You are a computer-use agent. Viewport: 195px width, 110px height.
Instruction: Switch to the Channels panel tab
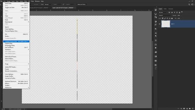(171, 9)
